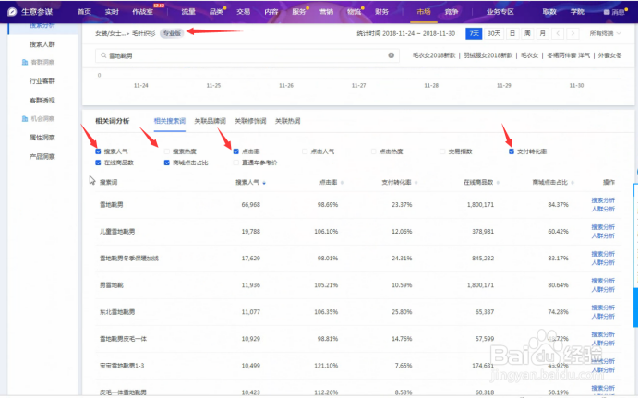
Task: Open the 女装/女士 > 毛针织衫 category selector
Action: 125,33
